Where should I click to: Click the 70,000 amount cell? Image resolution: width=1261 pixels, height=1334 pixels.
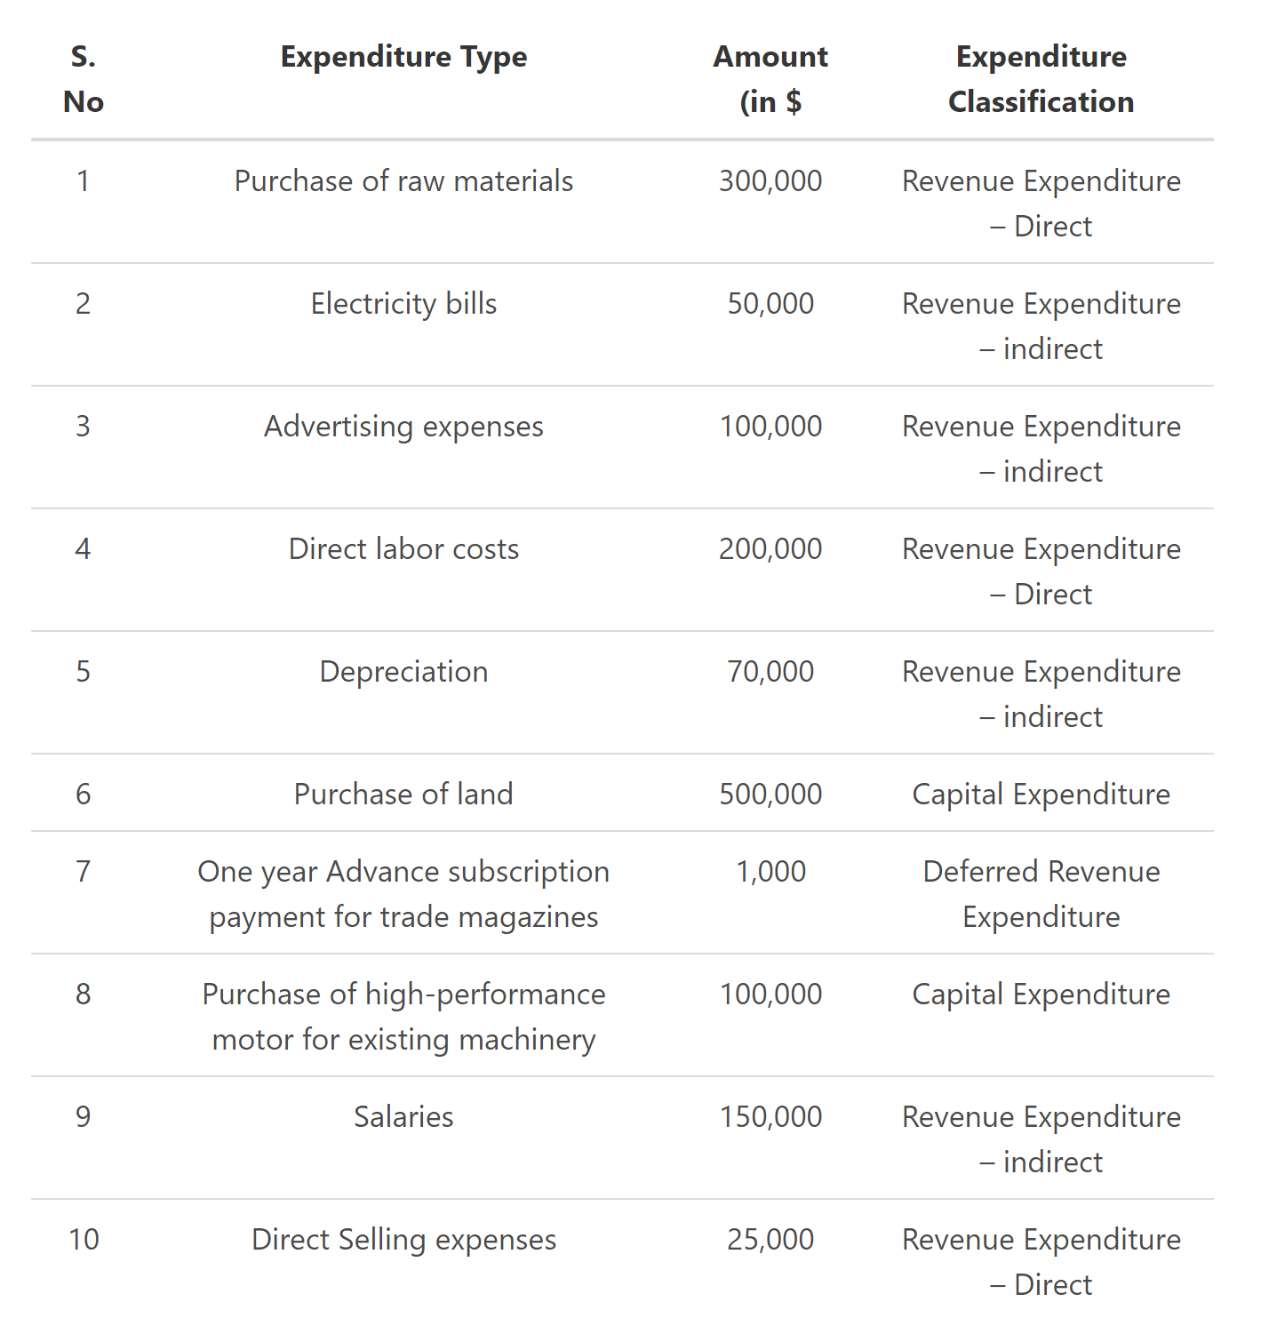tap(770, 672)
